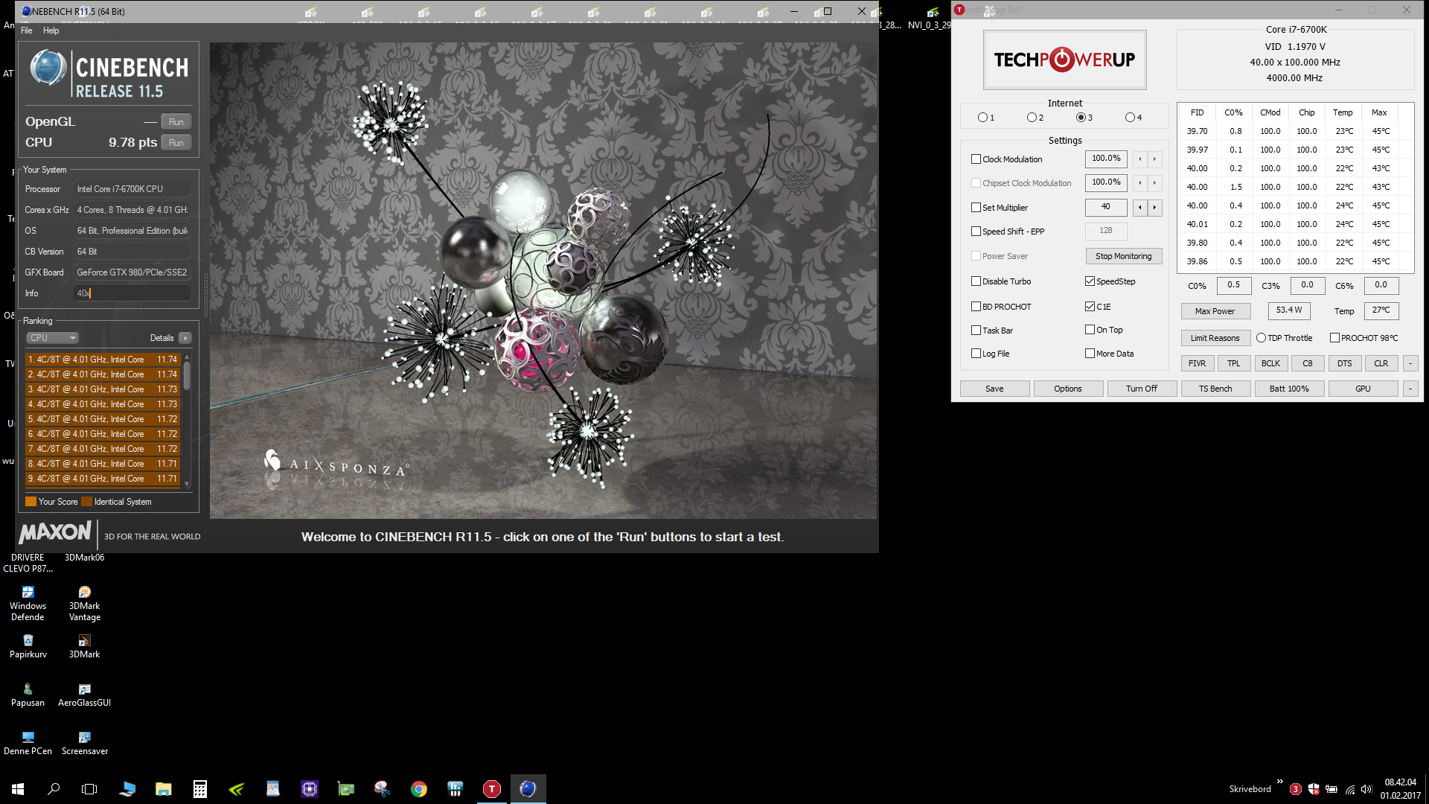The height and width of the screenshot is (804, 1429).
Task: Open the File menu in Cinebench
Action: point(27,31)
